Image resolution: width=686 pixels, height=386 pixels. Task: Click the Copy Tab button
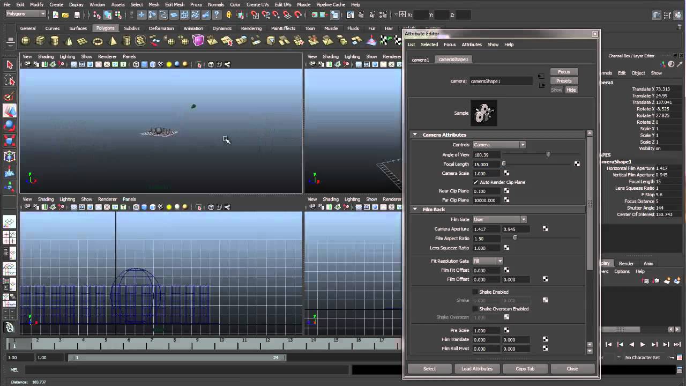coord(525,369)
